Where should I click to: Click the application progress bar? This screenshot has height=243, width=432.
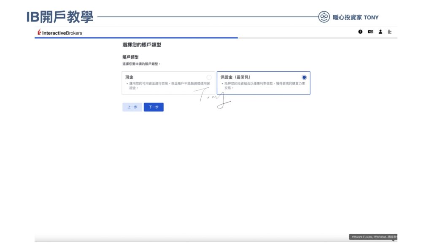216,38
